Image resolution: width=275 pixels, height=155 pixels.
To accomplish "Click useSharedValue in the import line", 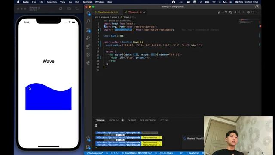I will click(123, 30).
